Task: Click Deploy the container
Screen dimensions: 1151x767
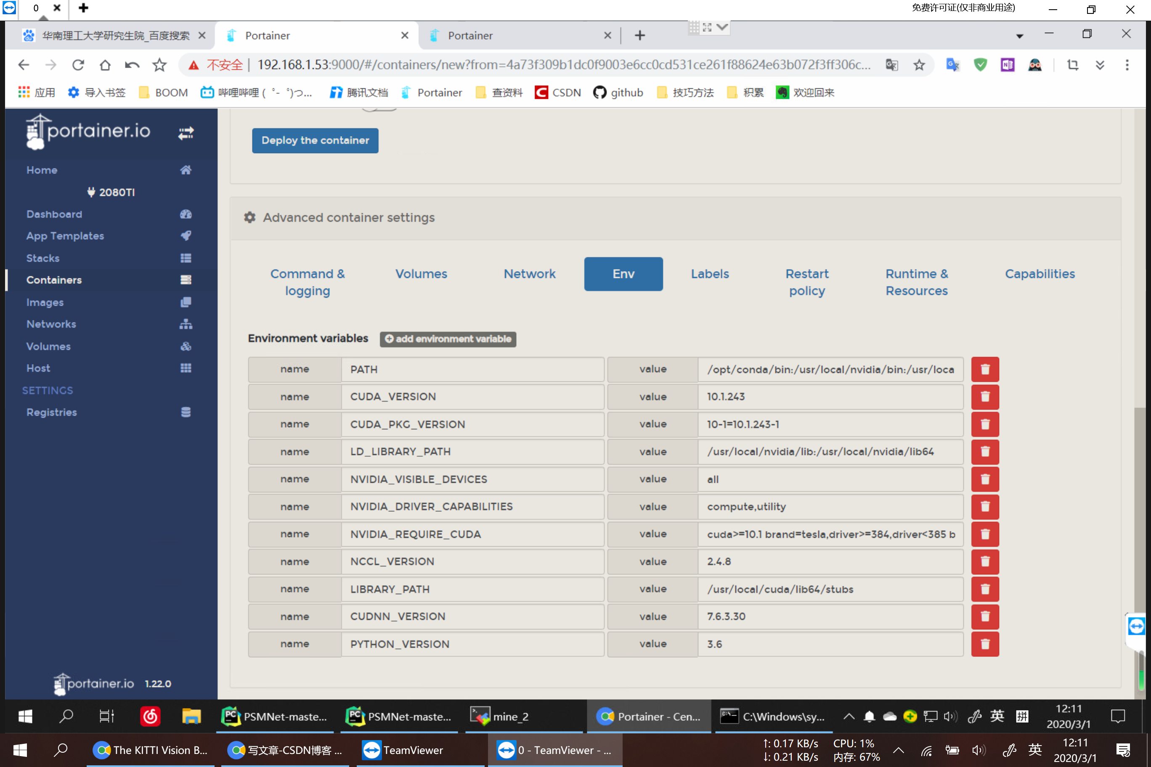Action: [315, 140]
